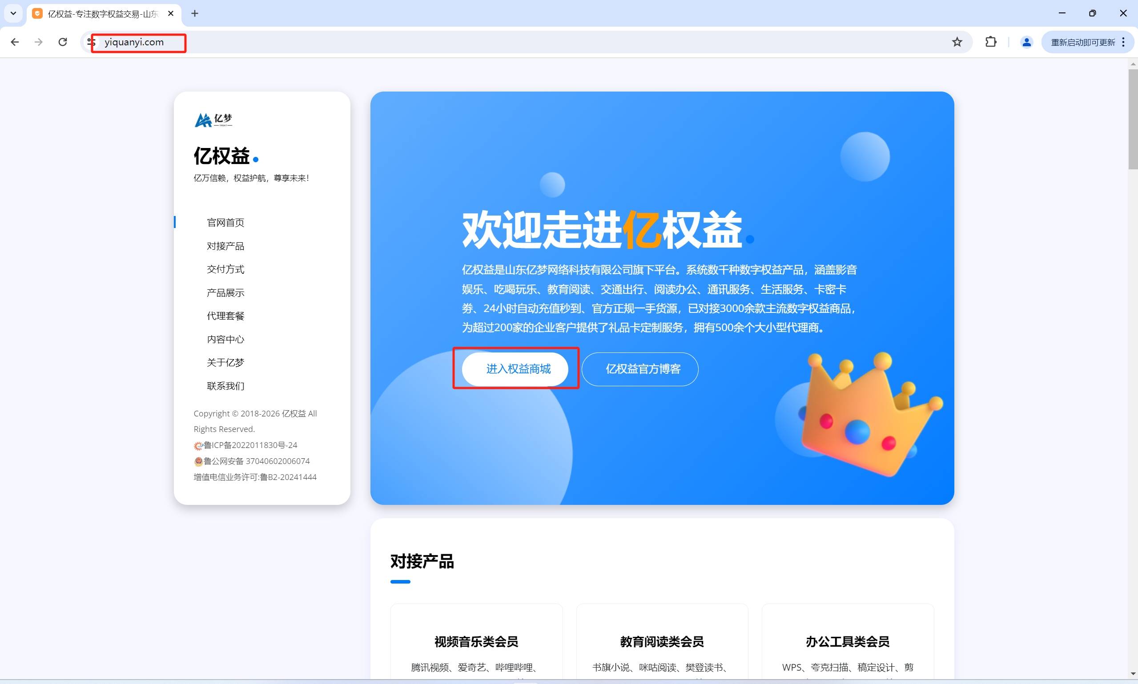Image resolution: width=1138 pixels, height=684 pixels.
Task: Close the 亿权益 browser tab
Action: [171, 13]
